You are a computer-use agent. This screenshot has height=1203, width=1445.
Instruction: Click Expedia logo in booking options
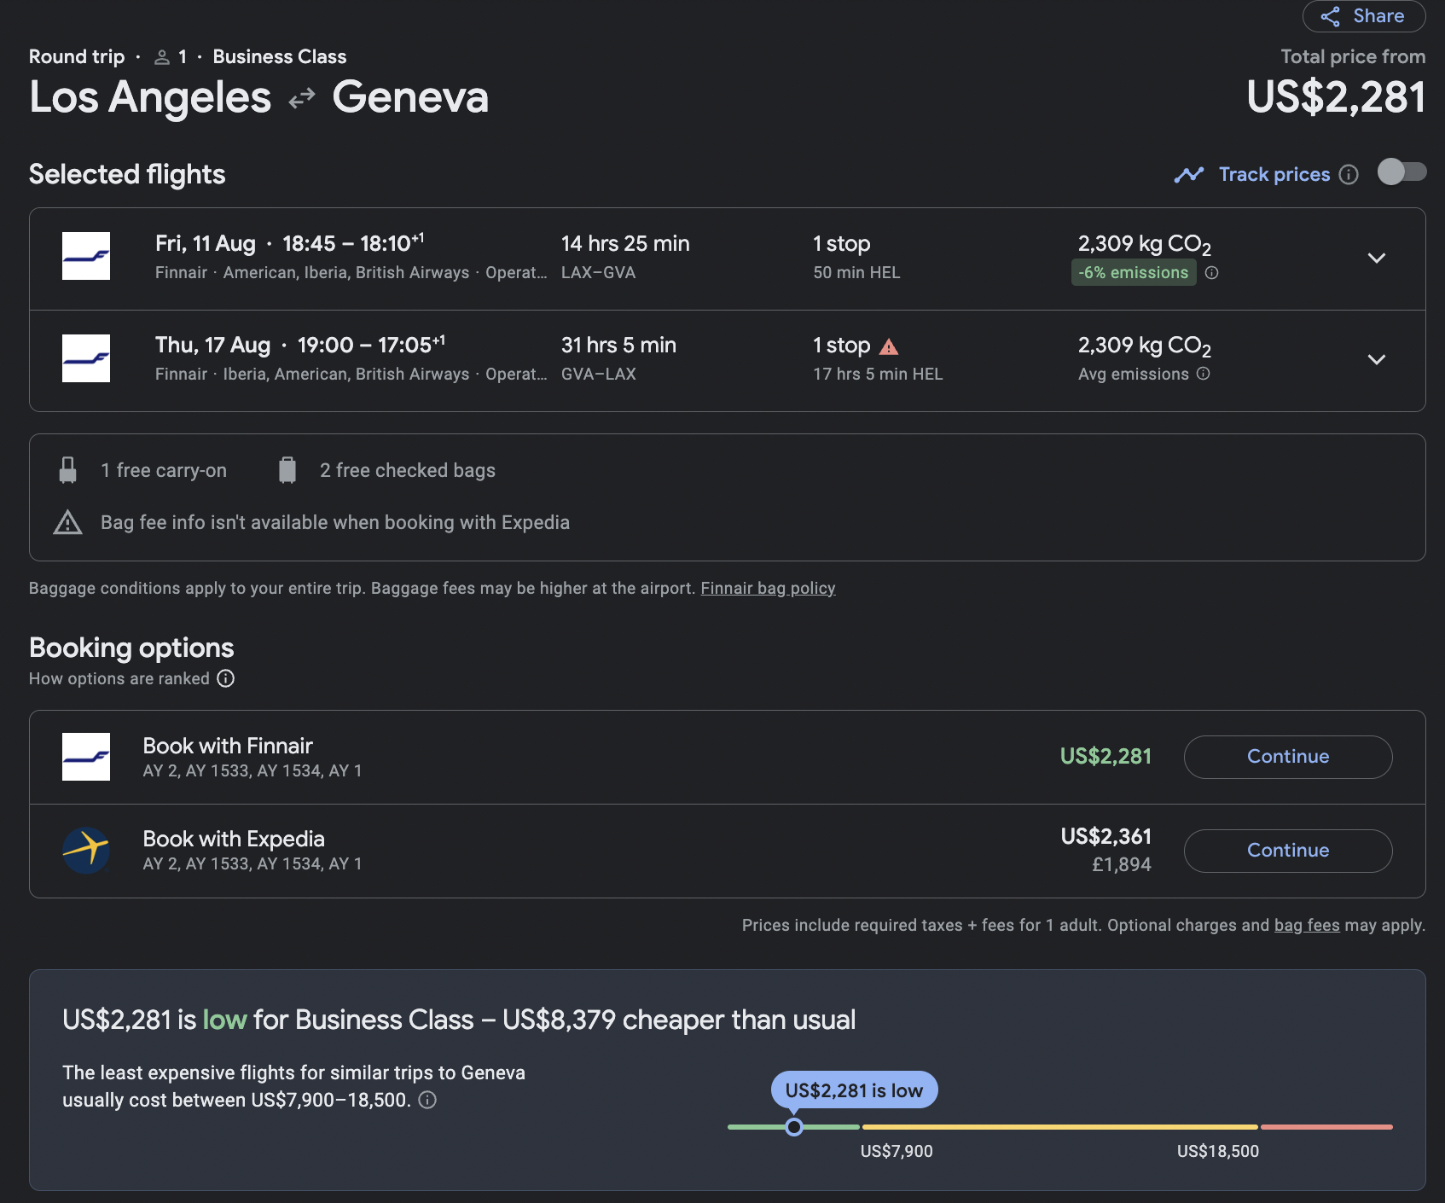(x=86, y=850)
